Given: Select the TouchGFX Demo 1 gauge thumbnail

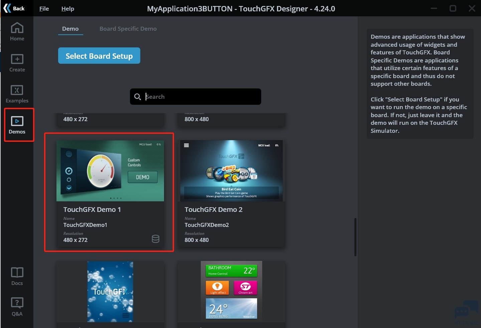Looking at the screenshot, I should [110, 171].
